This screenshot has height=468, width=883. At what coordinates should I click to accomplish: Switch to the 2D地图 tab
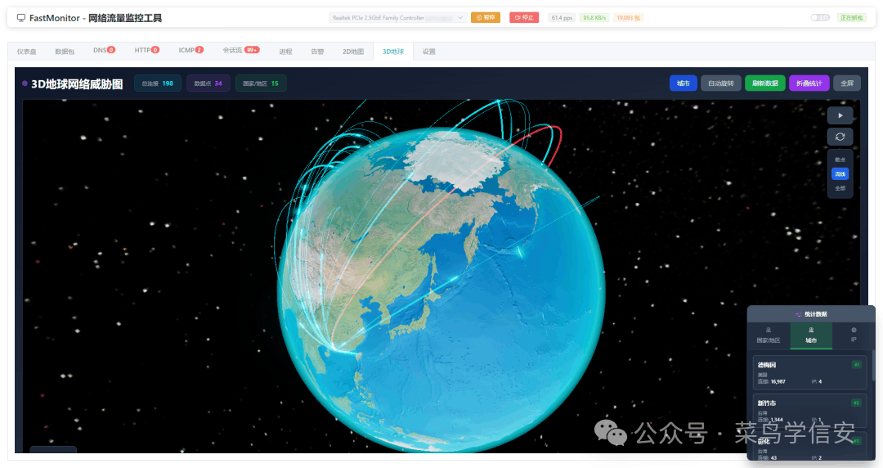pyautogui.click(x=353, y=52)
